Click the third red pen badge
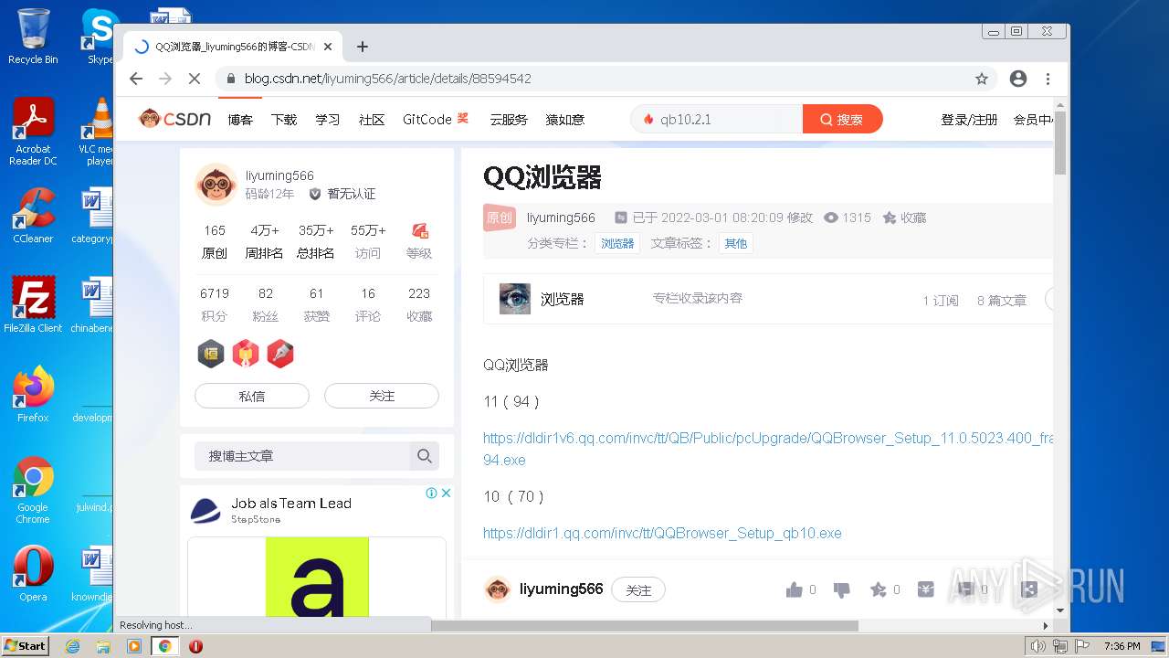The width and height of the screenshot is (1169, 658). pyautogui.click(x=280, y=354)
